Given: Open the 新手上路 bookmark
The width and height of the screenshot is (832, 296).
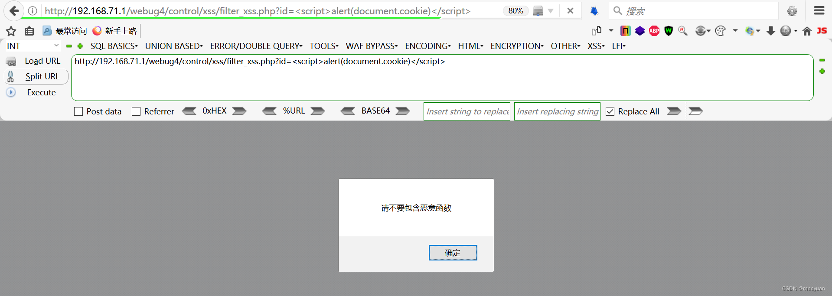Looking at the screenshot, I should point(114,31).
